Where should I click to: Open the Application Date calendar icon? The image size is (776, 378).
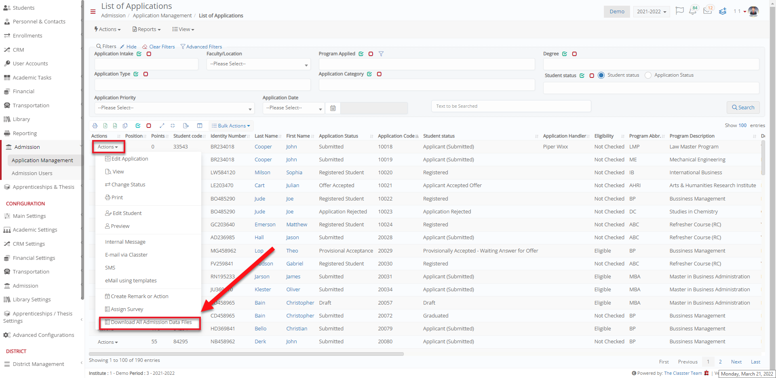(x=333, y=108)
